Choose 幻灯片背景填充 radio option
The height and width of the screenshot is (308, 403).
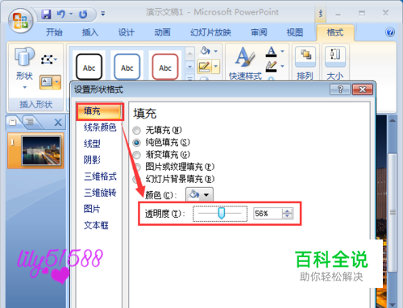[136, 179]
